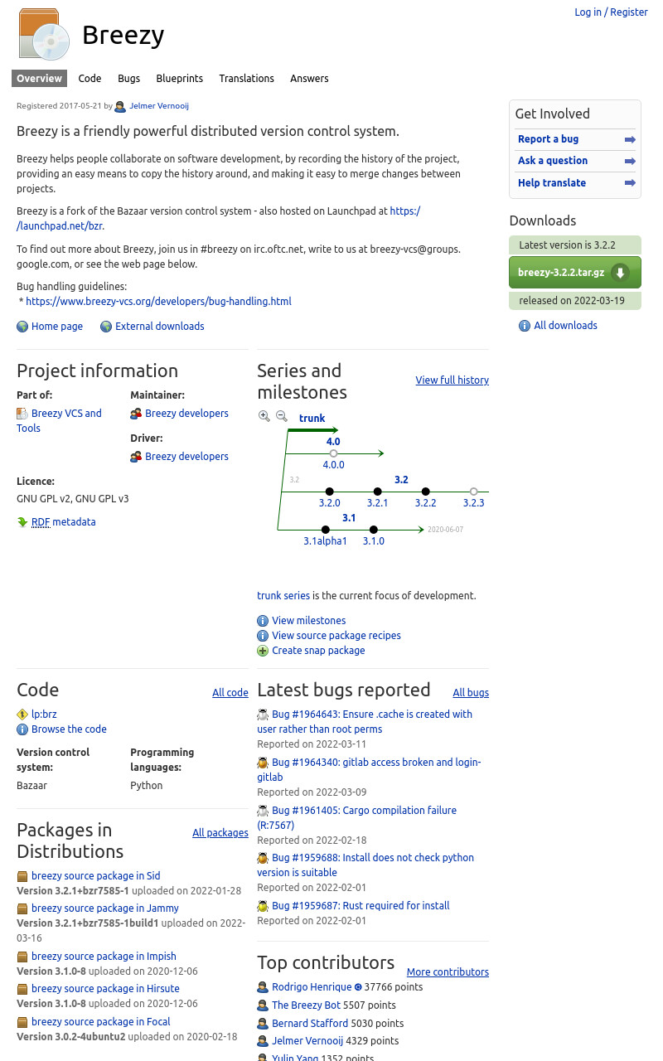
Task: Click the Log in / Register link
Action: click(611, 12)
